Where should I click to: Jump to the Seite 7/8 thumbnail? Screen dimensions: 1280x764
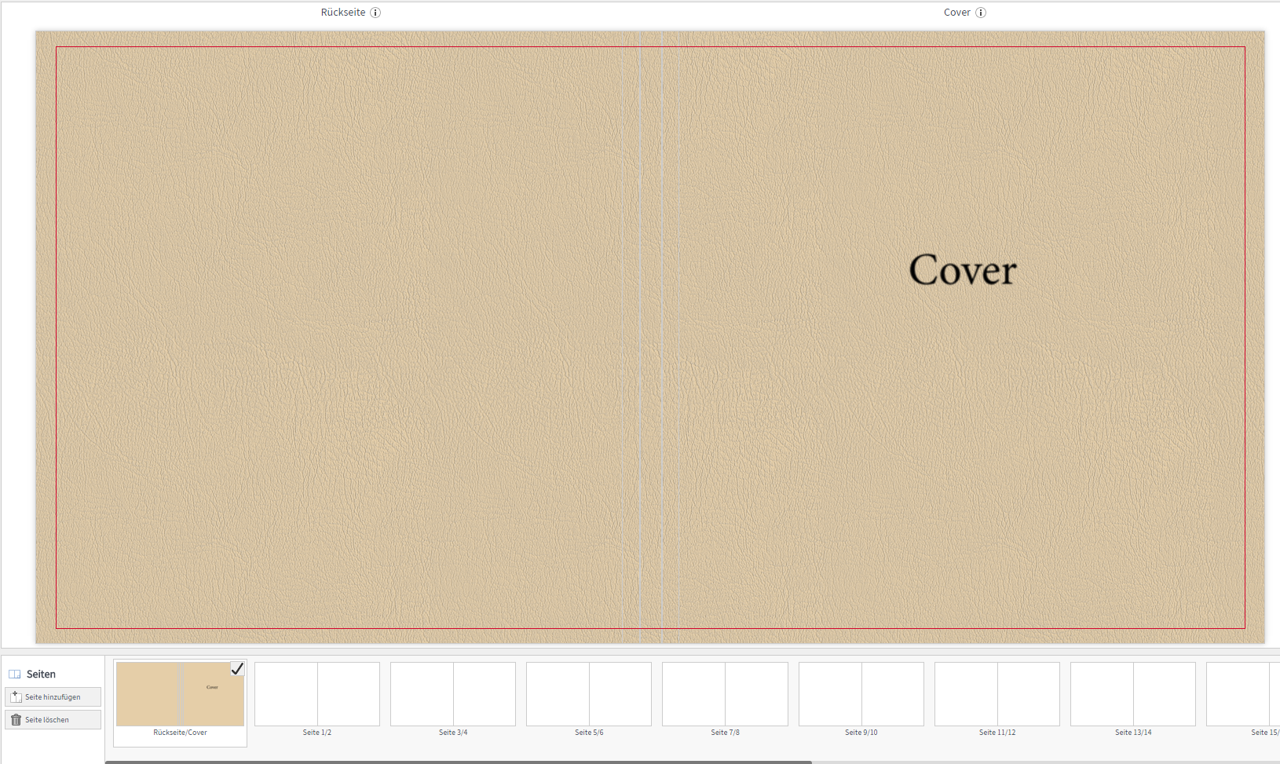click(725, 694)
